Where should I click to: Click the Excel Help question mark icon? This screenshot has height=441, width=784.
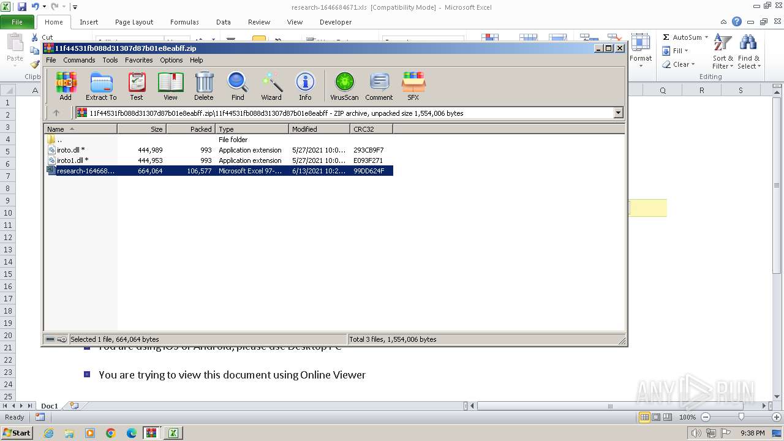coord(737,22)
